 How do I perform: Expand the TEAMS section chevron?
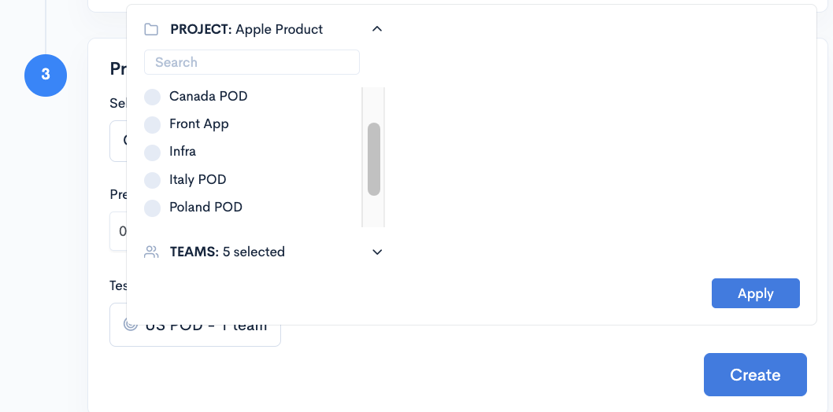(377, 252)
